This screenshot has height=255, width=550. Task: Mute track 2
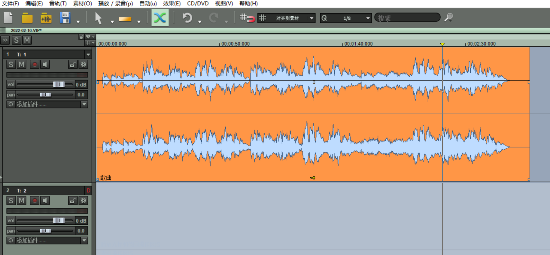[21, 200]
